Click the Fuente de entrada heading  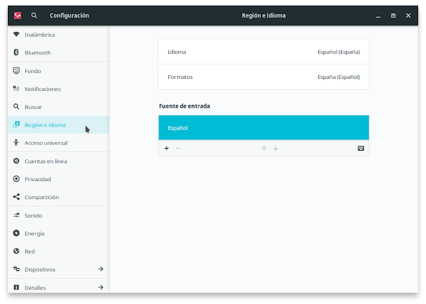184,106
